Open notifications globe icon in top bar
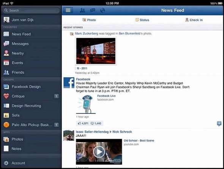This screenshot has width=224, height=169. tap(103, 10)
